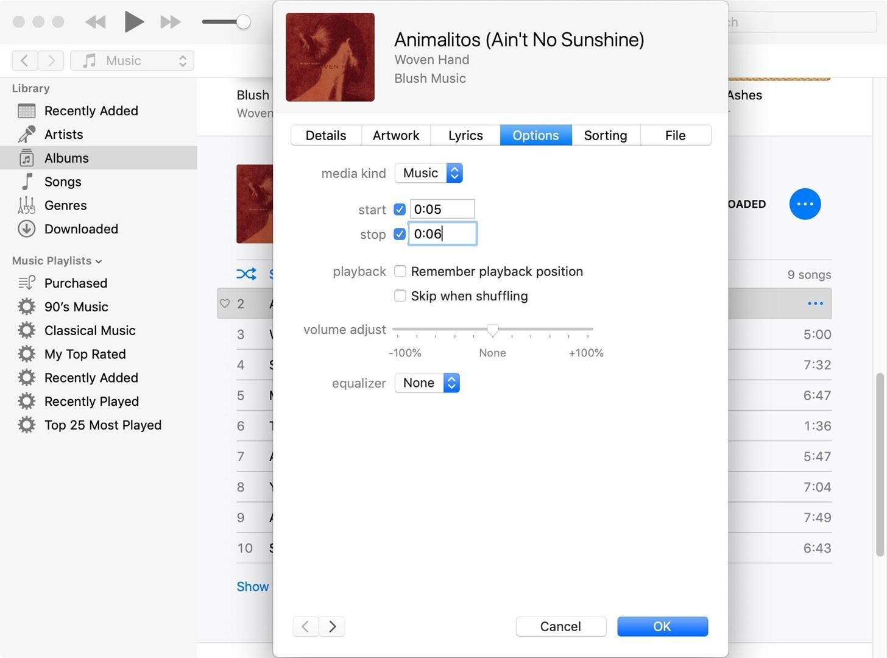Browse the Genres section

(65, 205)
